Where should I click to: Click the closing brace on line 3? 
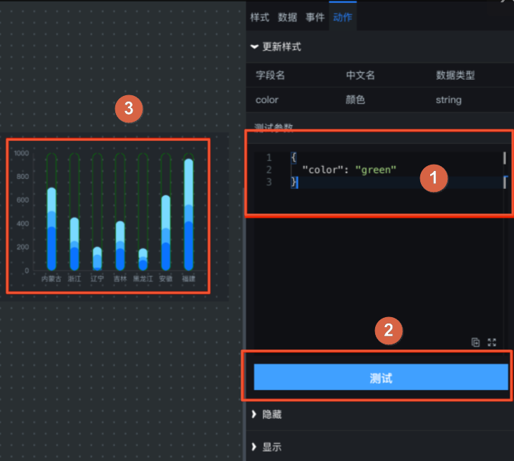[294, 182]
